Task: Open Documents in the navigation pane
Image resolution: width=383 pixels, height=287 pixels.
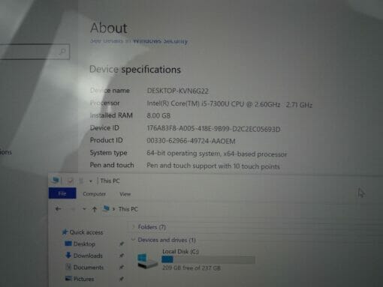Action: pos(89,268)
